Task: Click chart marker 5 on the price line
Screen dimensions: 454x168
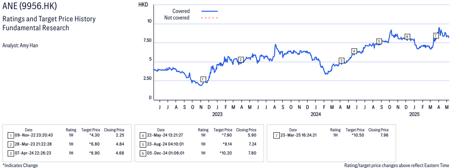Action: pyautogui.click(x=379, y=41)
